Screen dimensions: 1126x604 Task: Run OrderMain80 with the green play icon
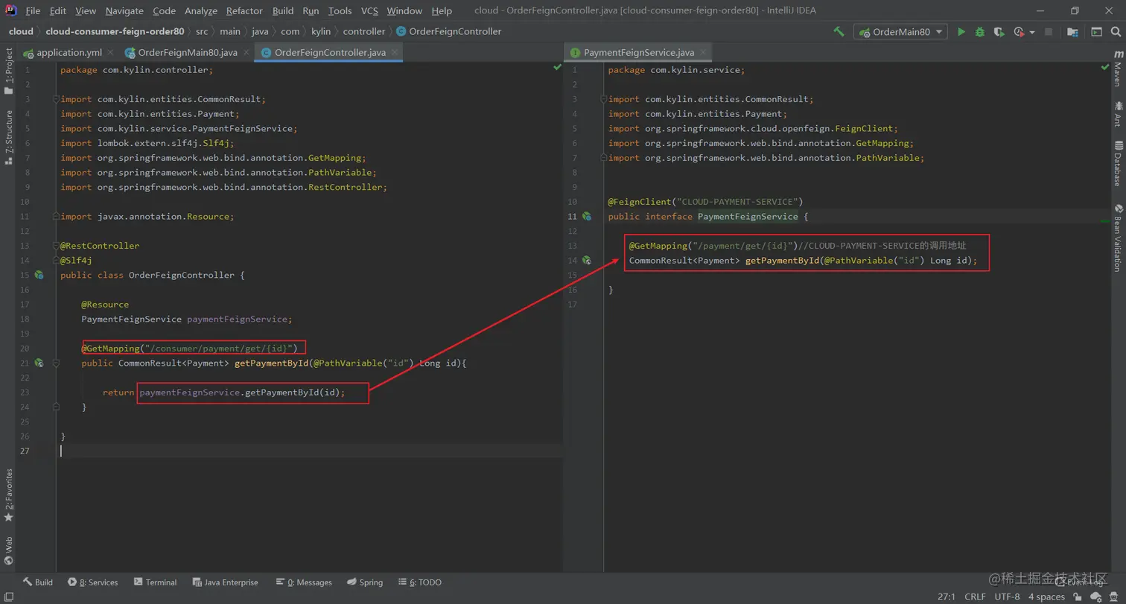click(x=961, y=32)
